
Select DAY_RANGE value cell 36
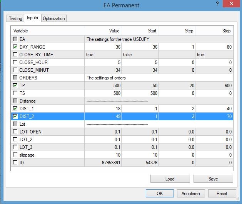[x=103, y=47]
